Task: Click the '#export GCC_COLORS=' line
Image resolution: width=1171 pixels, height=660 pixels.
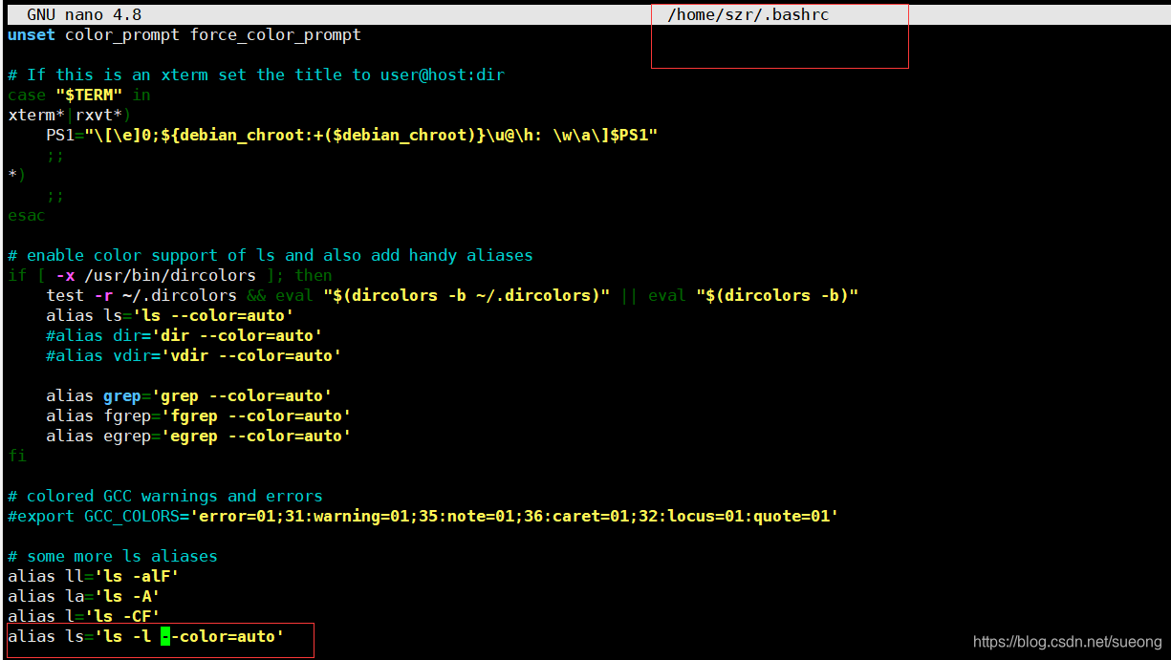Action: point(423,516)
